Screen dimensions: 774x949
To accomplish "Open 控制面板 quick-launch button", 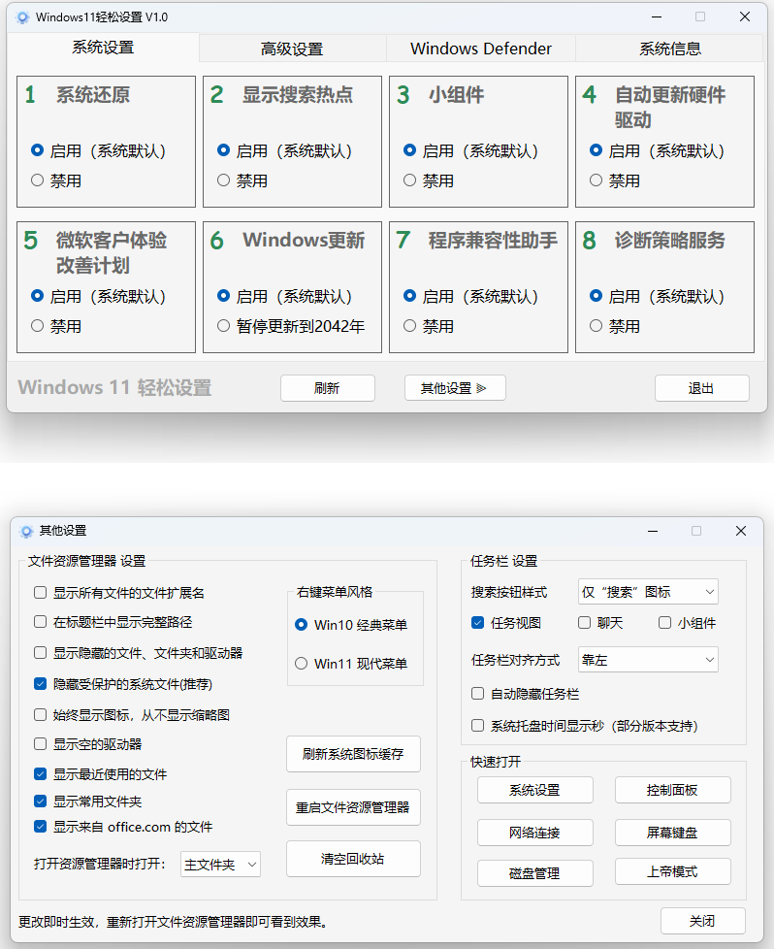I will [673, 790].
